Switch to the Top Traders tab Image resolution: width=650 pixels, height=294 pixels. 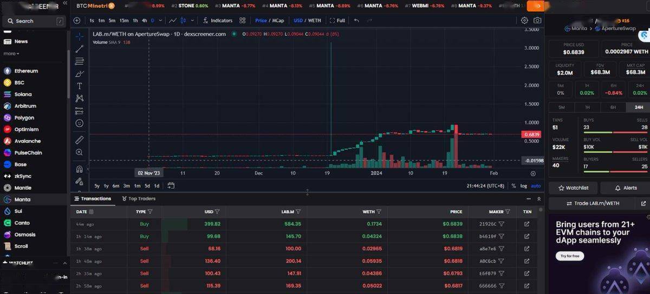click(x=138, y=199)
